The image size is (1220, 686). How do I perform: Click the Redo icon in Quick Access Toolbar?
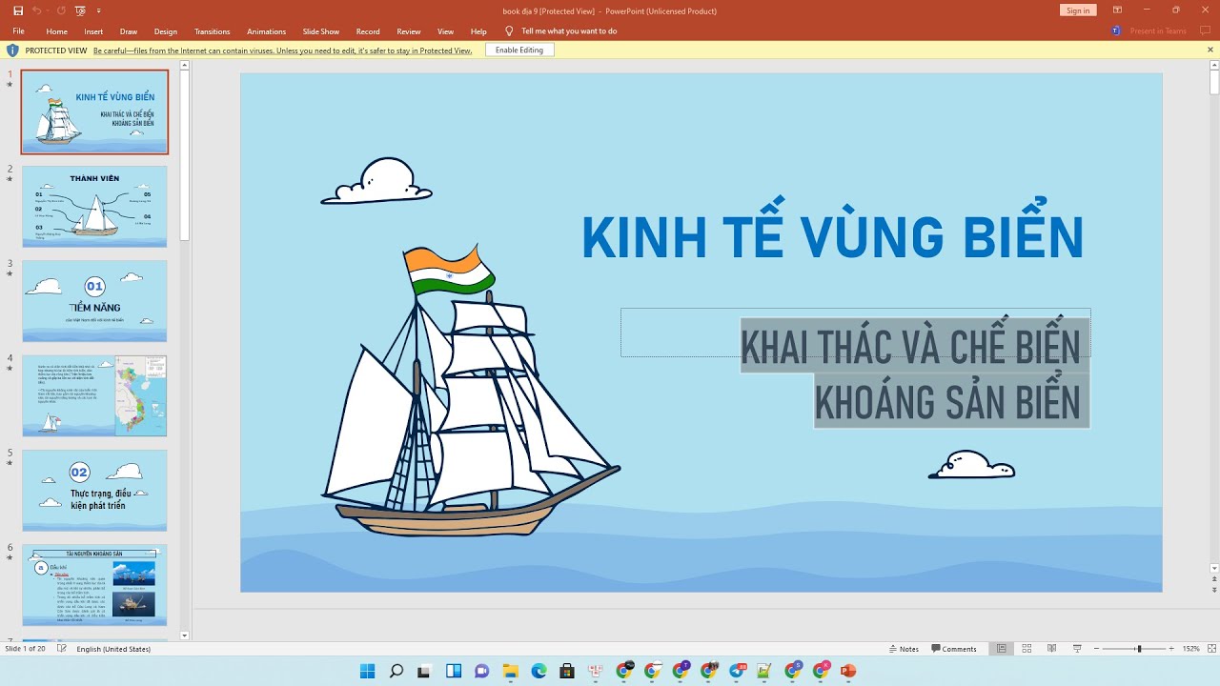pyautogui.click(x=61, y=10)
